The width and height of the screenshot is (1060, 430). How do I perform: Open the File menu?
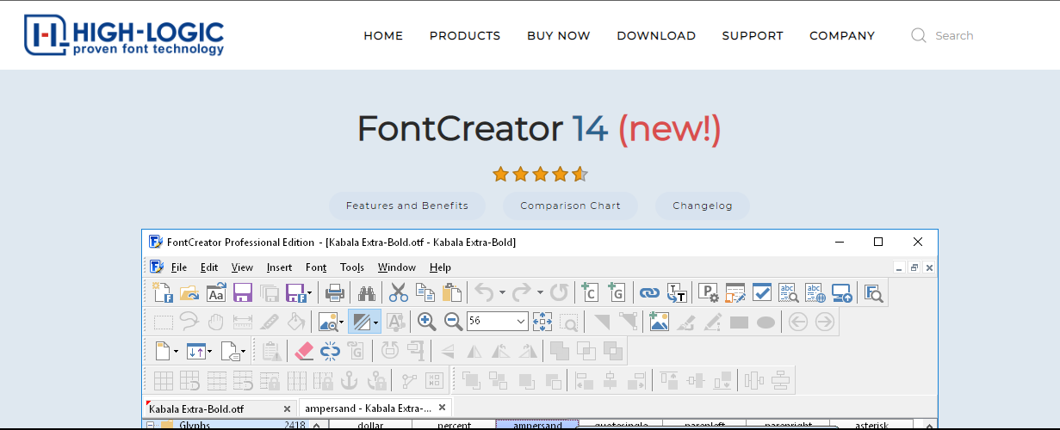point(178,267)
